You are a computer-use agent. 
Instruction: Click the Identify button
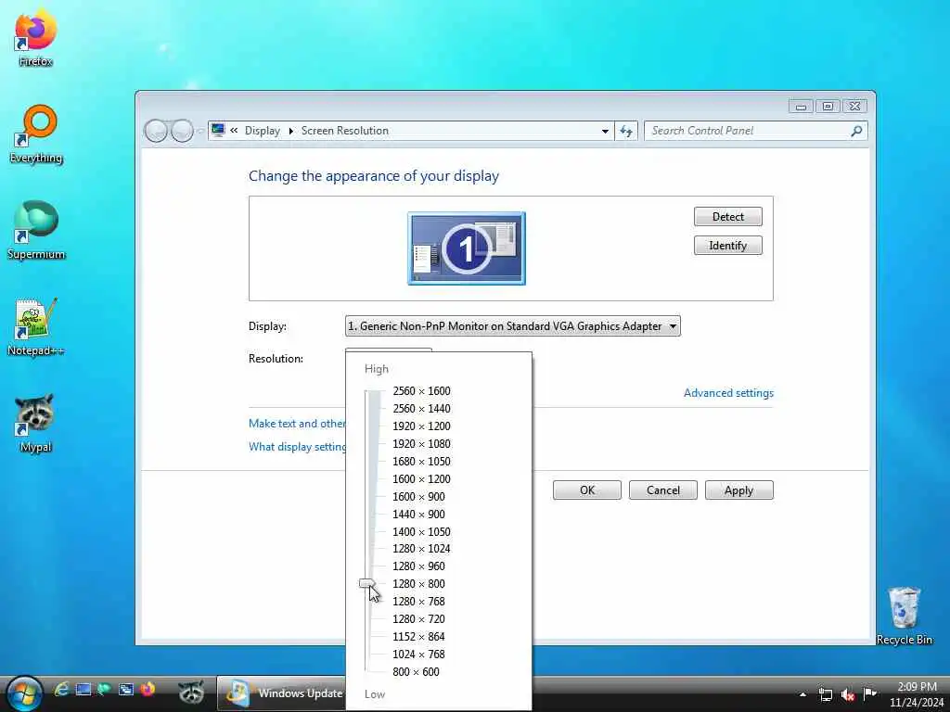click(727, 245)
